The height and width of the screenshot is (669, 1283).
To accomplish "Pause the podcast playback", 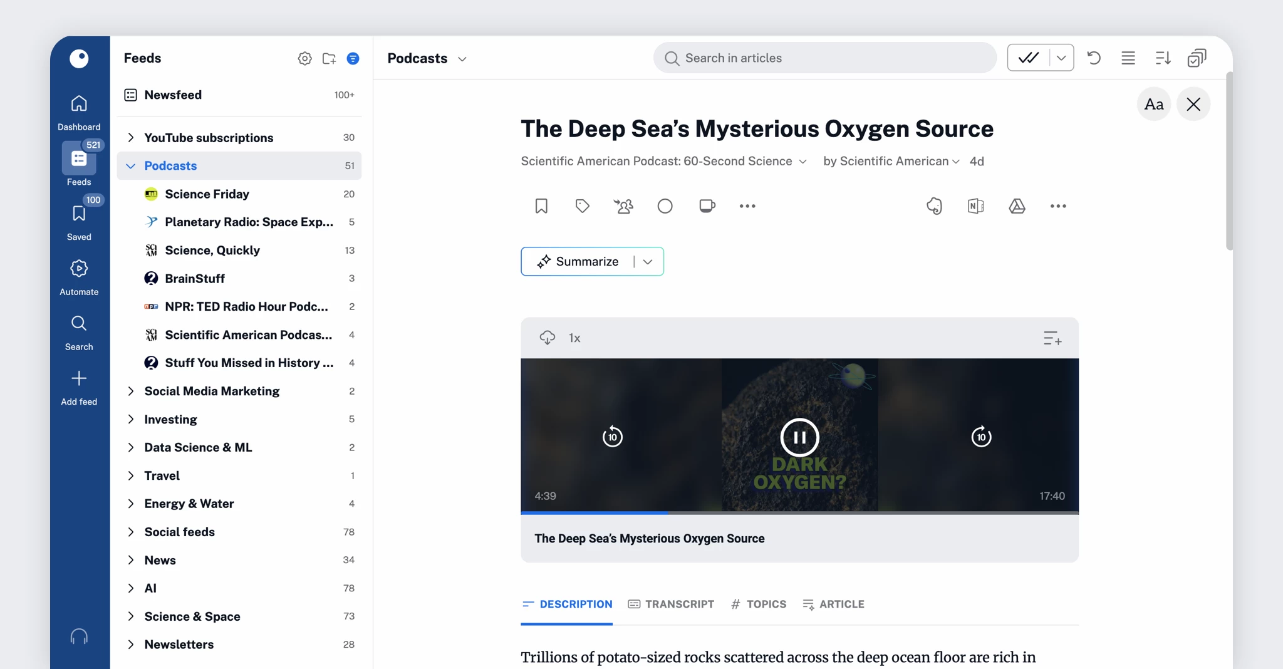I will tap(799, 437).
